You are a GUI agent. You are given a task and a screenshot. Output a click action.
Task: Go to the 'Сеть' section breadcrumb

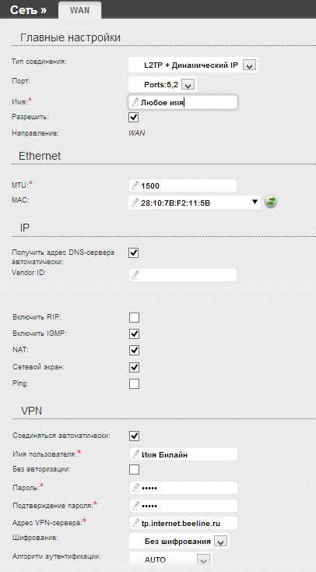coord(29,10)
